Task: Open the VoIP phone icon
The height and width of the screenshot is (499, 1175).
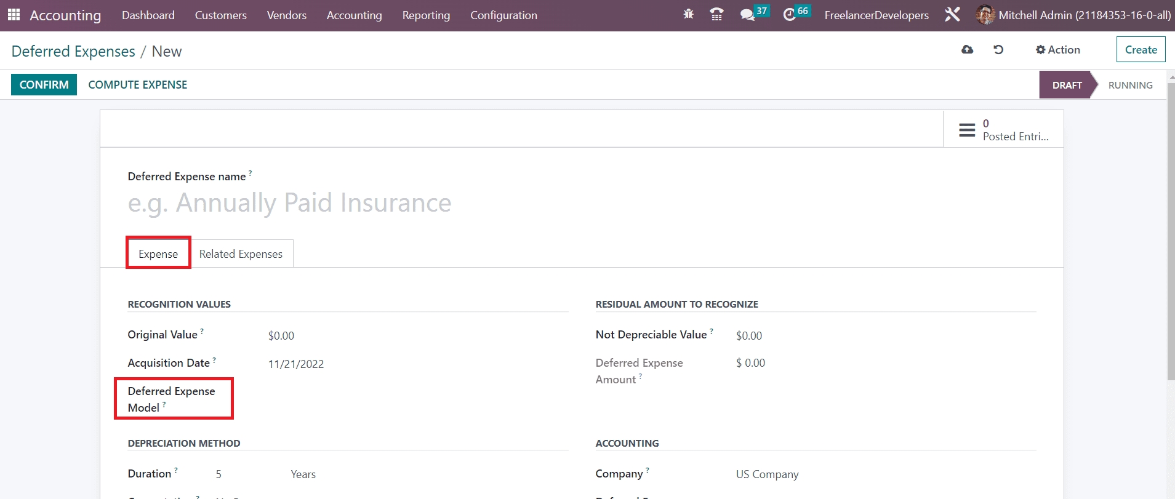Action: pos(716,14)
